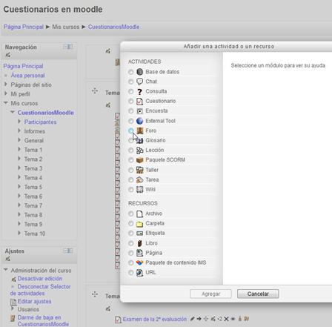The width and height of the screenshot is (332, 327).
Task: Click the Agregar button
Action: (x=210, y=294)
